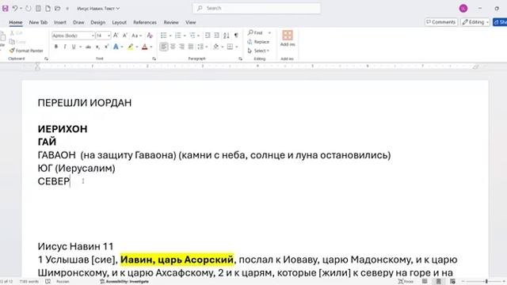Viewport: 507px width, 285px height.
Task: Apply the red font color
Action: pyautogui.click(x=144, y=47)
